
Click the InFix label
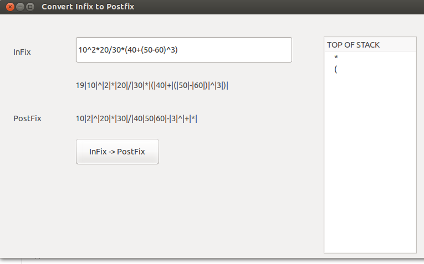pos(22,52)
